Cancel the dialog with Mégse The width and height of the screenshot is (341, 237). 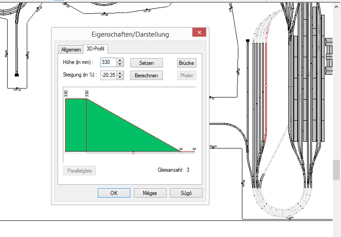point(150,193)
